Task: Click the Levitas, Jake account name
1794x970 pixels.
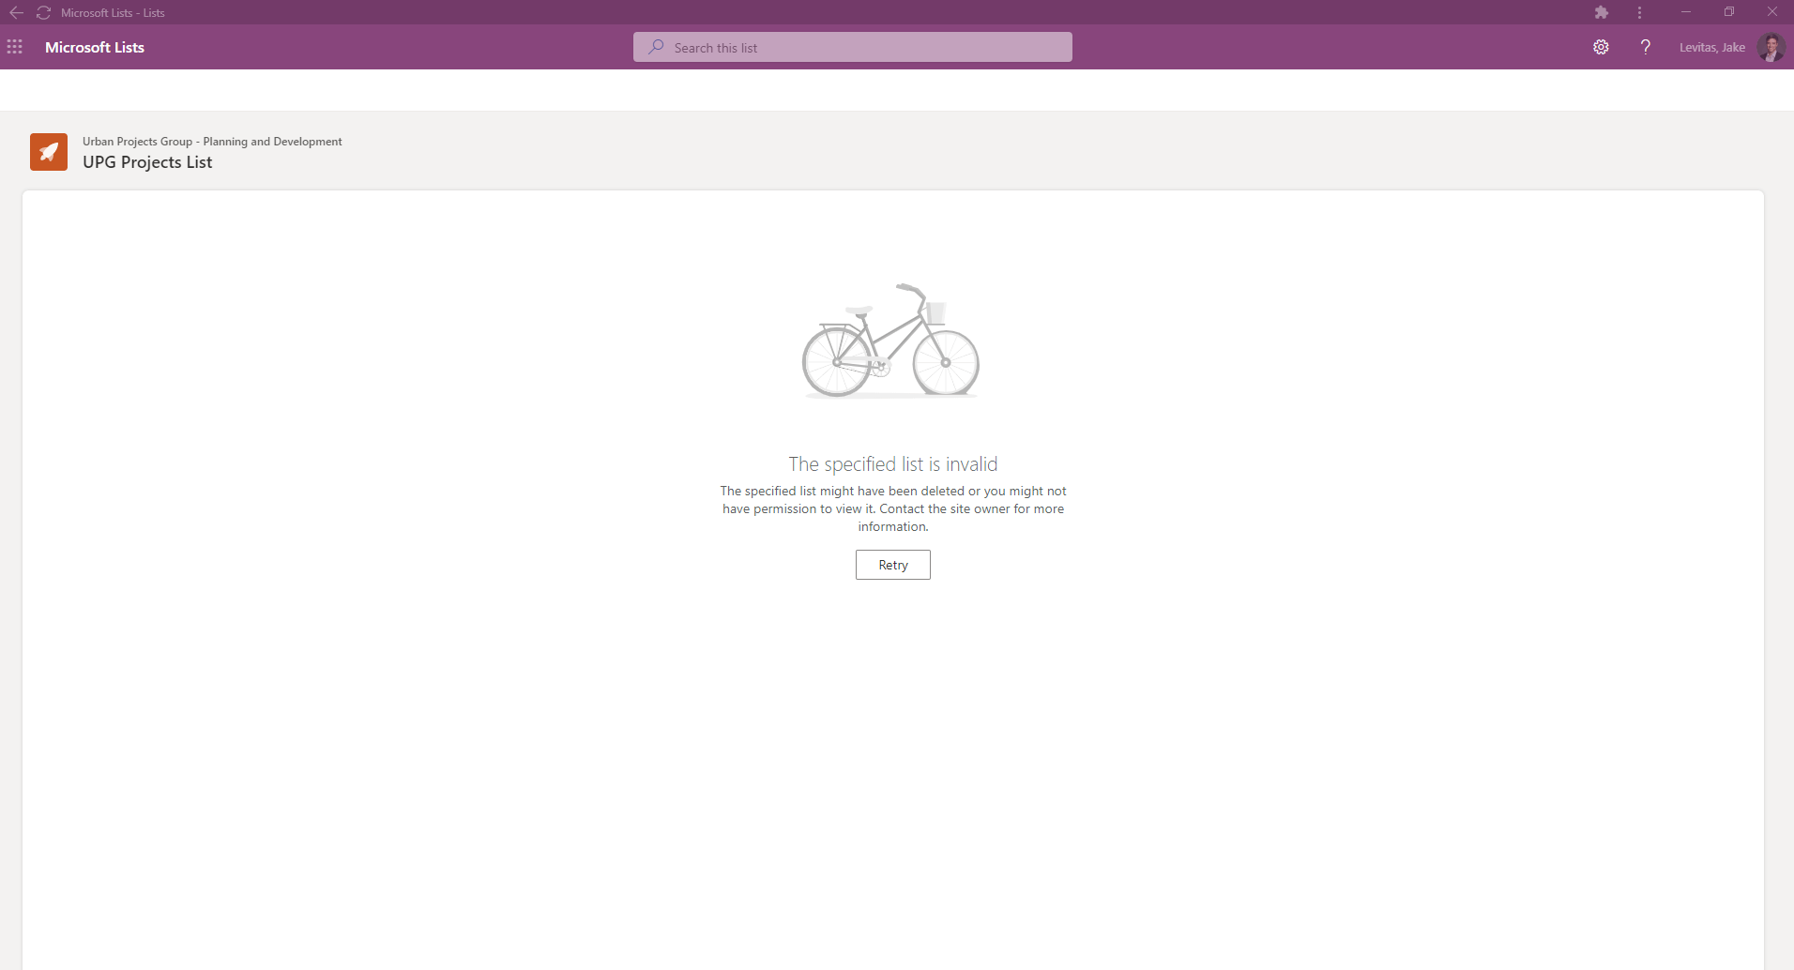Action: coord(1711,47)
